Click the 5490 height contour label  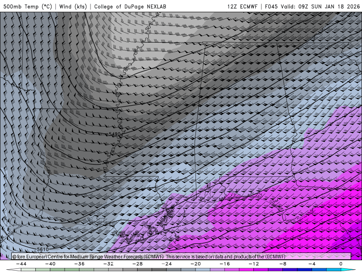114,134
